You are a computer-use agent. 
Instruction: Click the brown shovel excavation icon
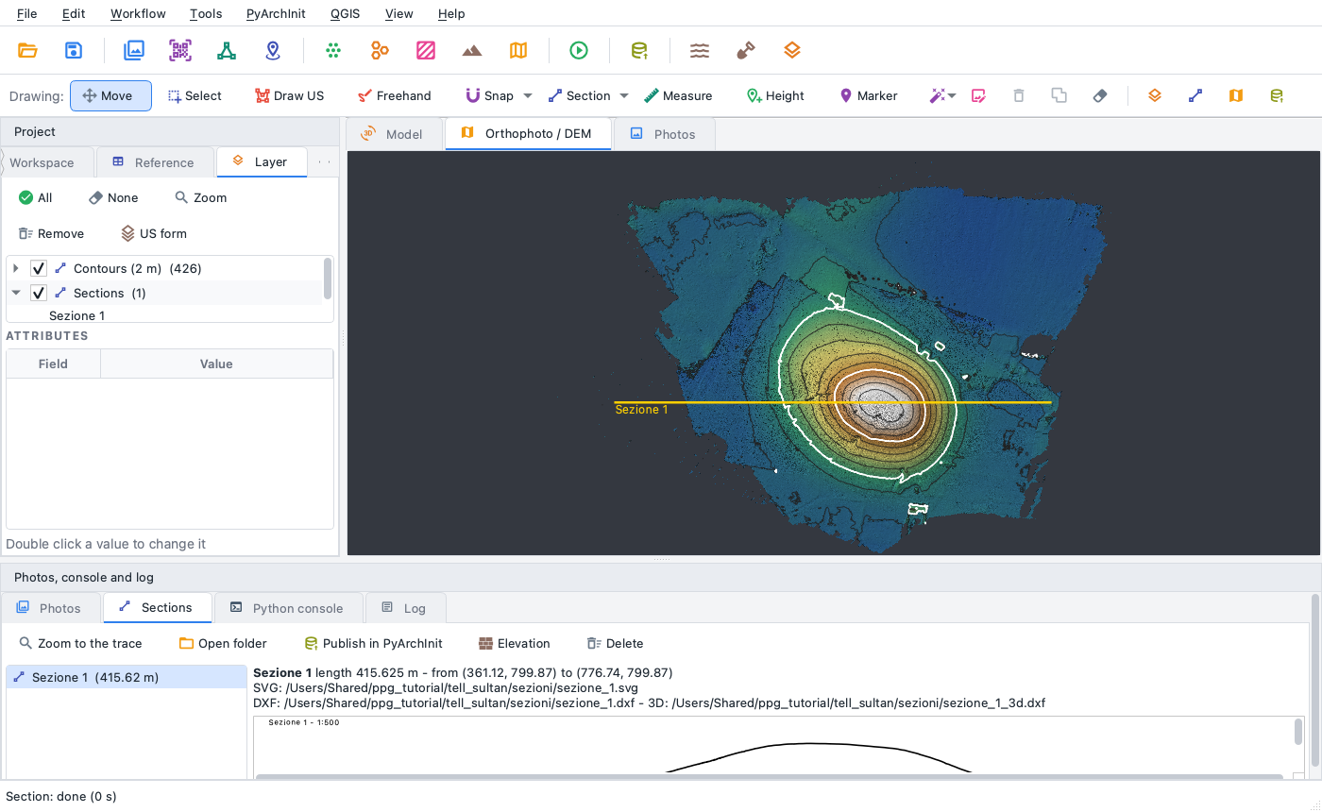(x=746, y=51)
